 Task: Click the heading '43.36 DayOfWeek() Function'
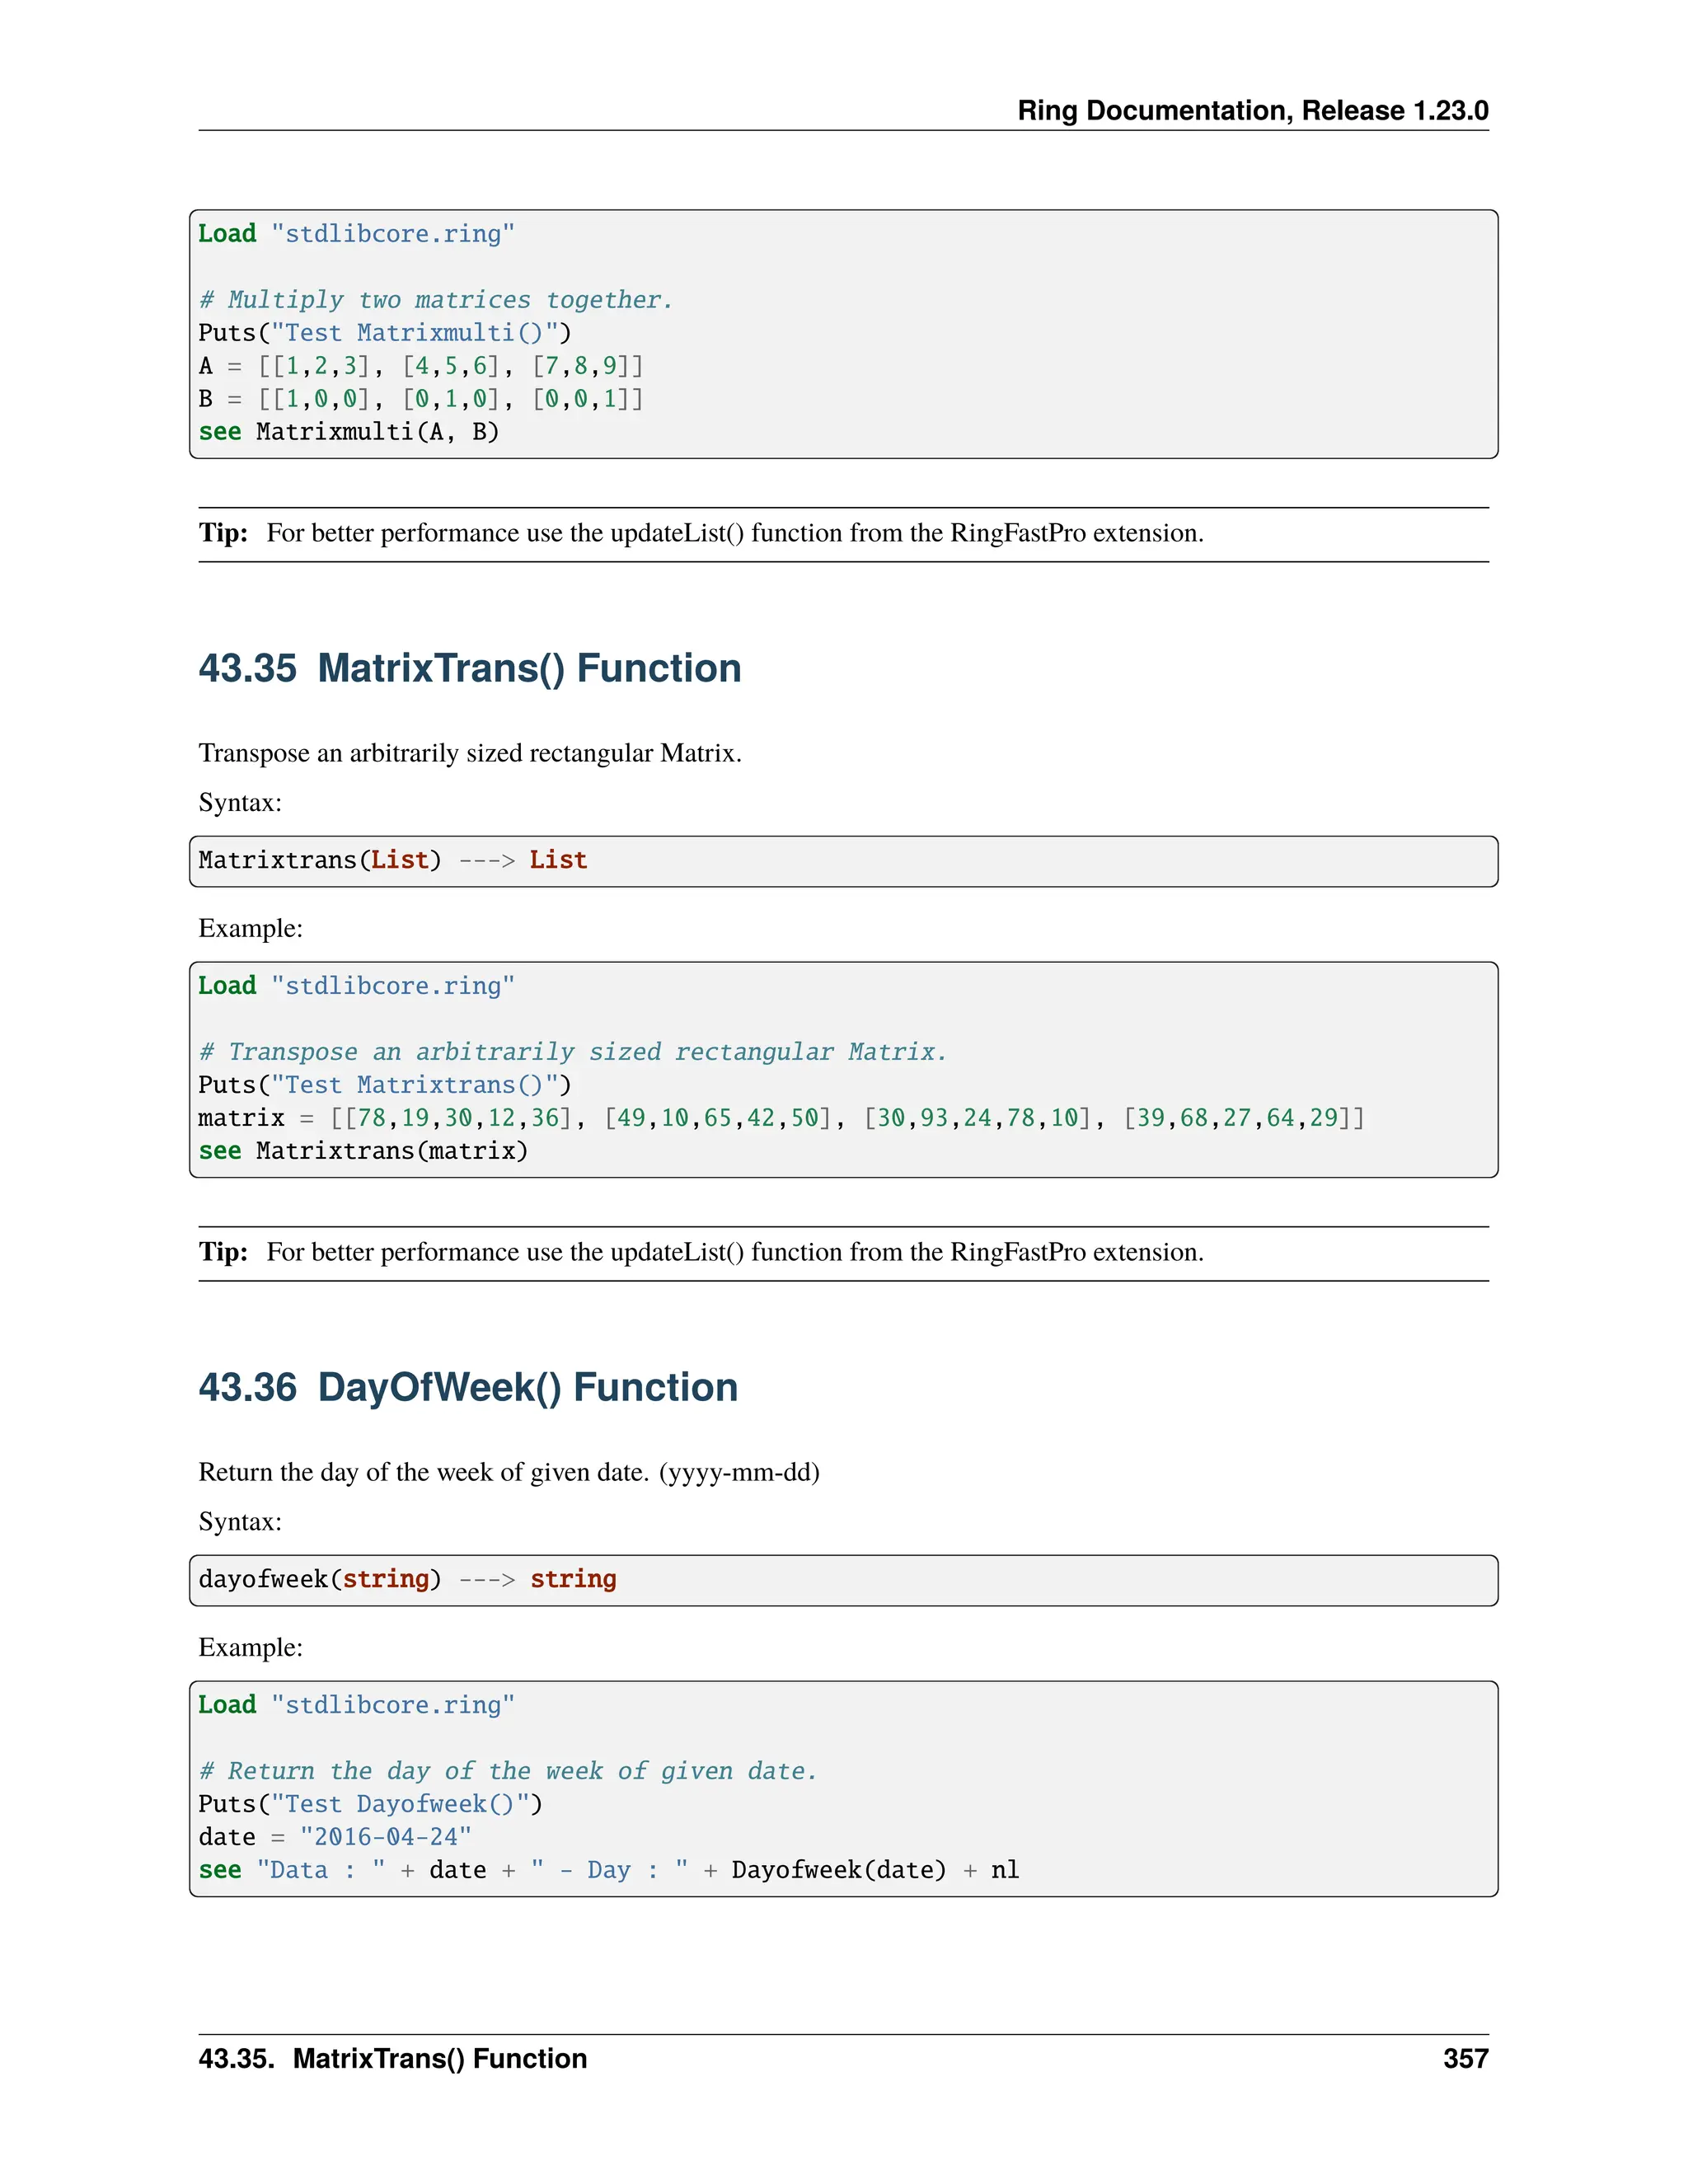click(x=468, y=1387)
